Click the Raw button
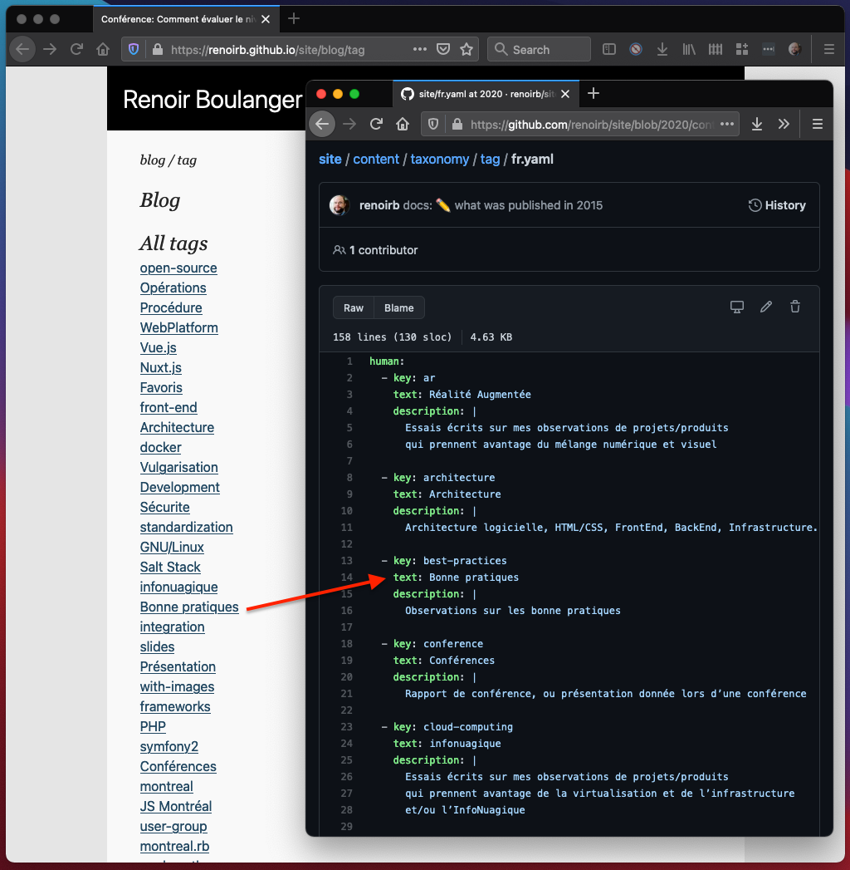The image size is (850, 870). click(354, 308)
